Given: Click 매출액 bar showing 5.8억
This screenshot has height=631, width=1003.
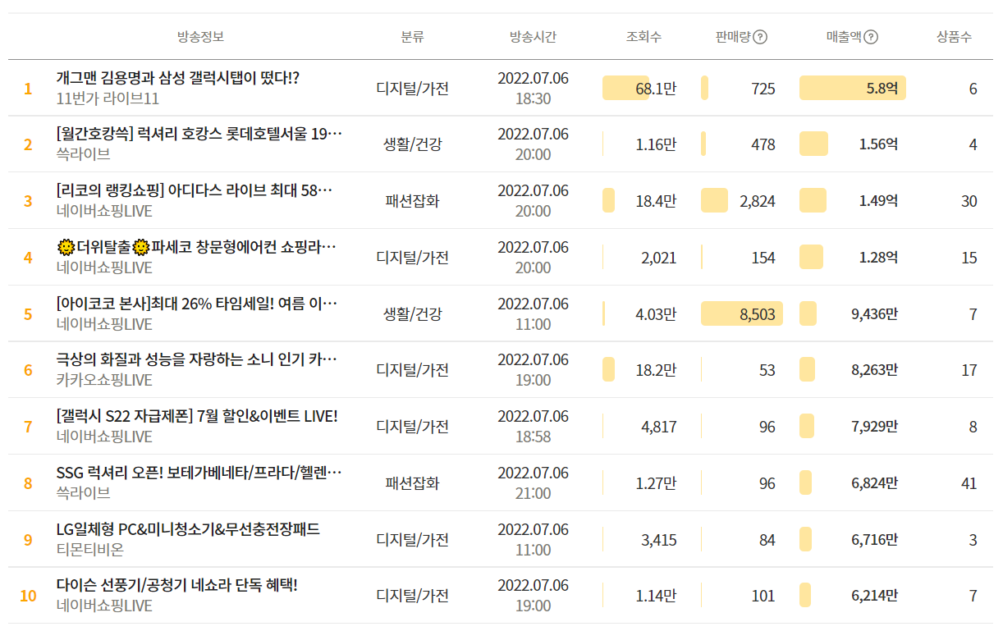Looking at the screenshot, I should pyautogui.click(x=853, y=88).
